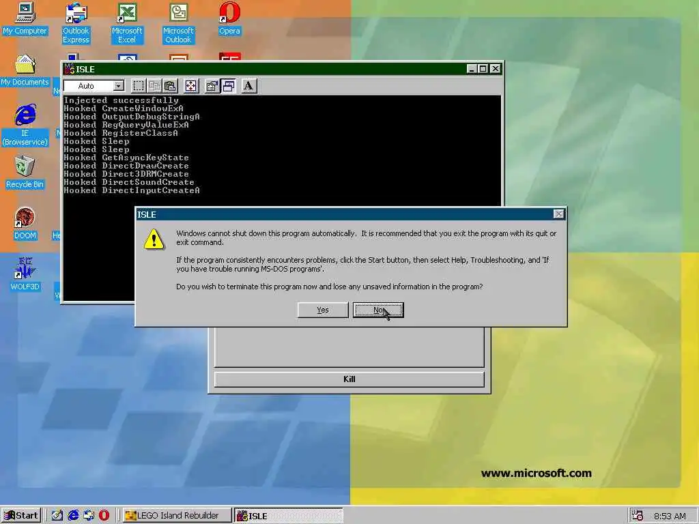Image resolution: width=699 pixels, height=524 pixels.
Task: Open the Start menu
Action: coord(21,516)
